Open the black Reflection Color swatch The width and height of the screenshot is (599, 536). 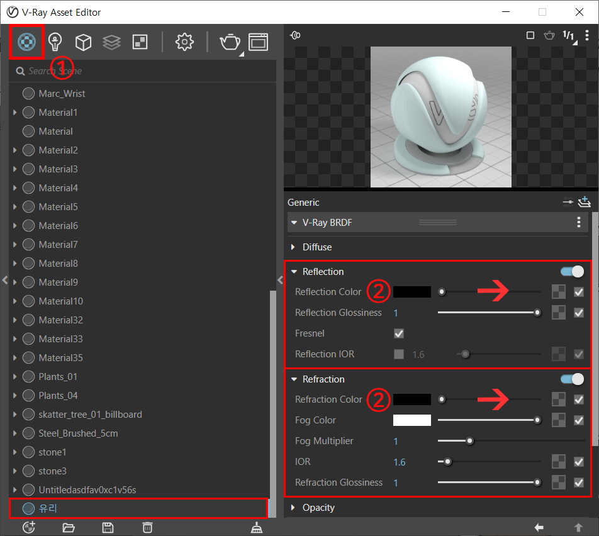click(x=411, y=292)
